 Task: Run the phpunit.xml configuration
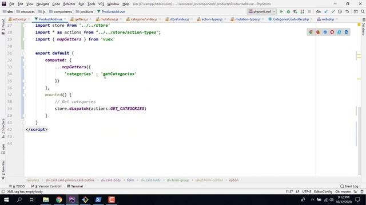point(281,11)
